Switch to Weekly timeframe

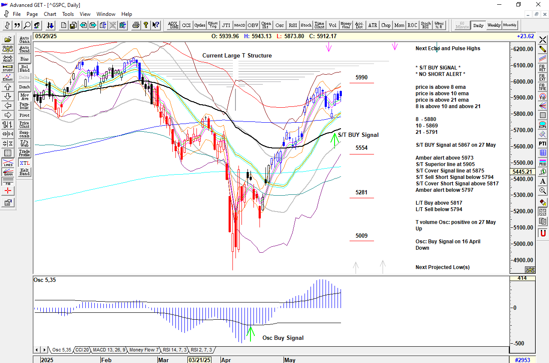pos(494,25)
